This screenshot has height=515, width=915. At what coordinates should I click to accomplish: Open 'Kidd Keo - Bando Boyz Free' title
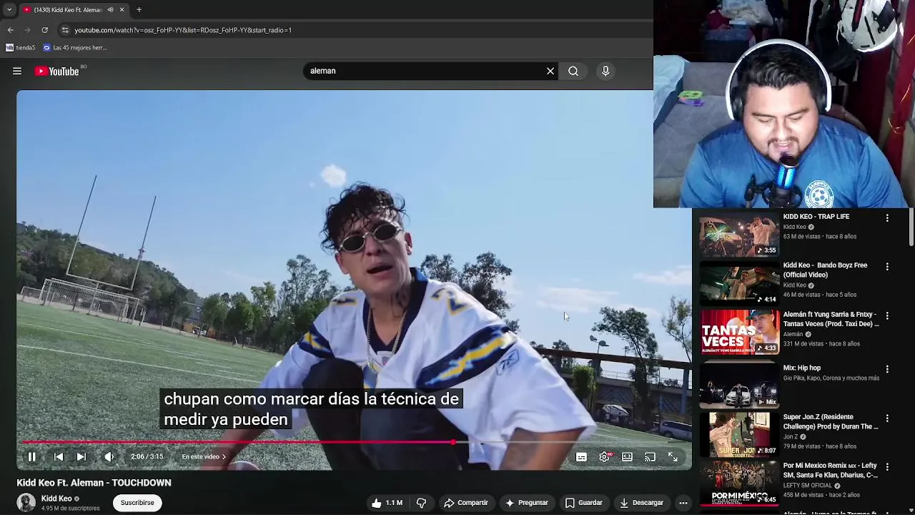825,270
